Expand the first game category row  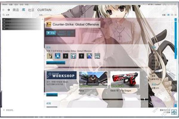click(21, 19)
